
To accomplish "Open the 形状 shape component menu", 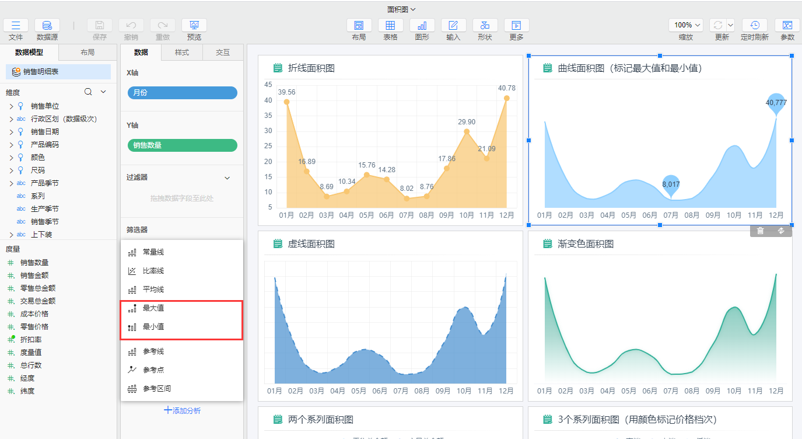I will 485,25.
